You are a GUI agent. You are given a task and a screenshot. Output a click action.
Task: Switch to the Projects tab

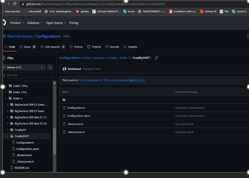94,47
